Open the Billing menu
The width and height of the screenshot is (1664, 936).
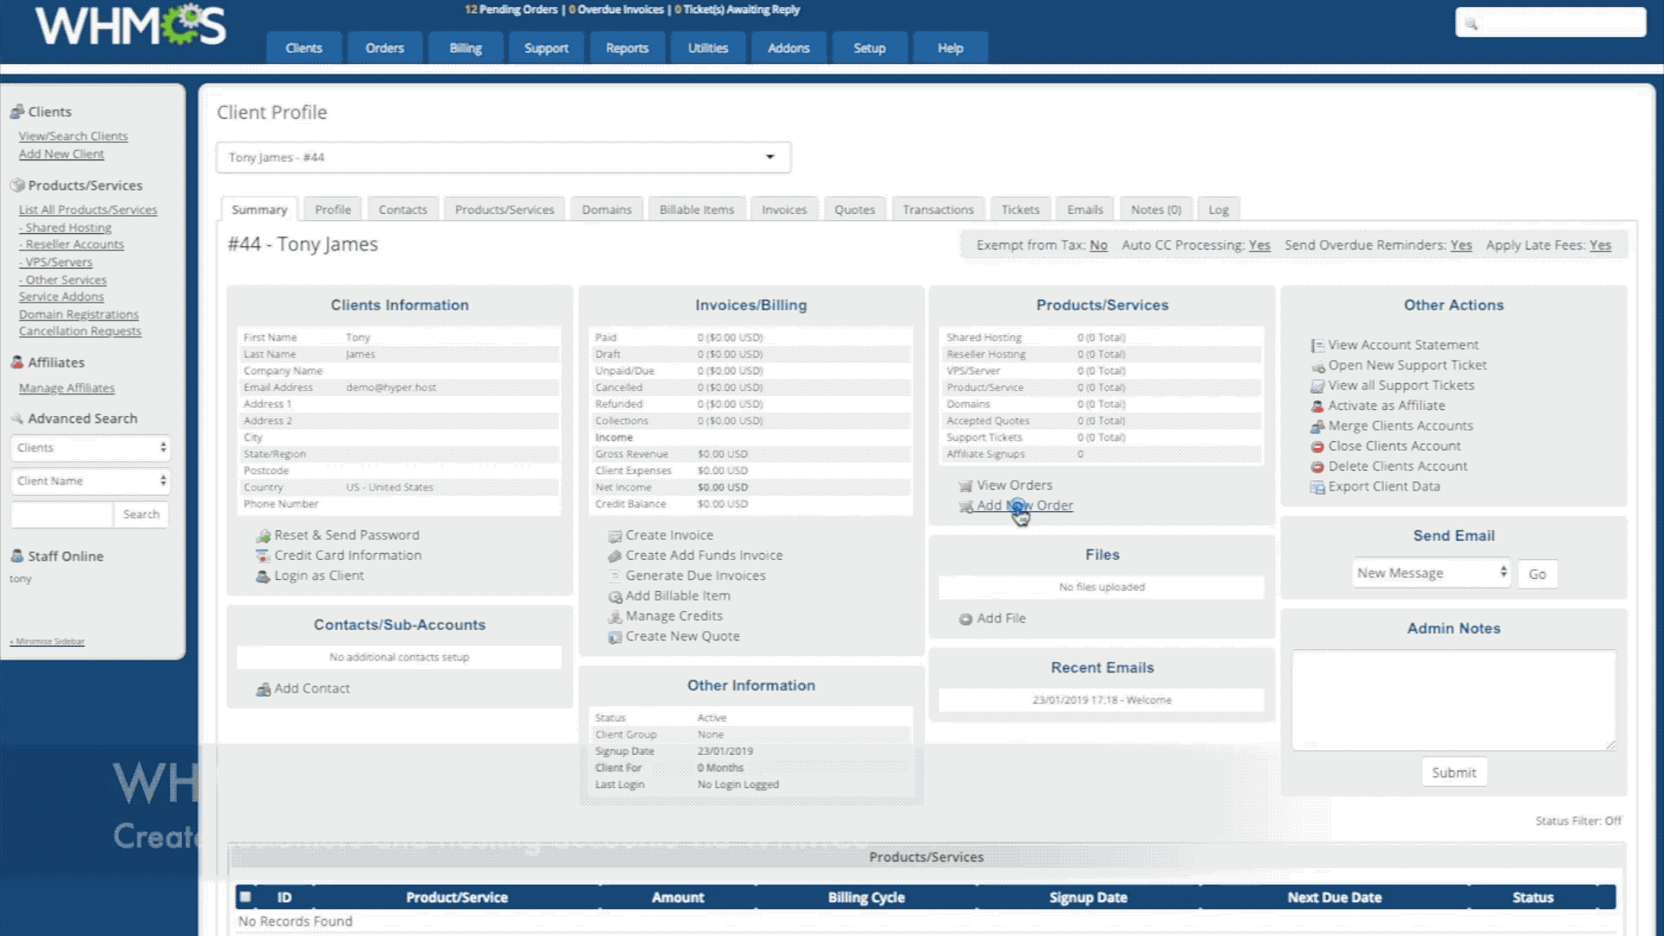coord(465,48)
